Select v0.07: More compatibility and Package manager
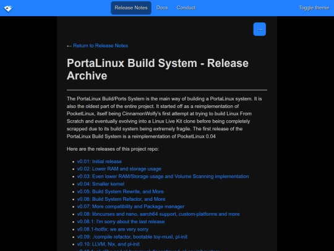334x251 pixels. coord(131,206)
